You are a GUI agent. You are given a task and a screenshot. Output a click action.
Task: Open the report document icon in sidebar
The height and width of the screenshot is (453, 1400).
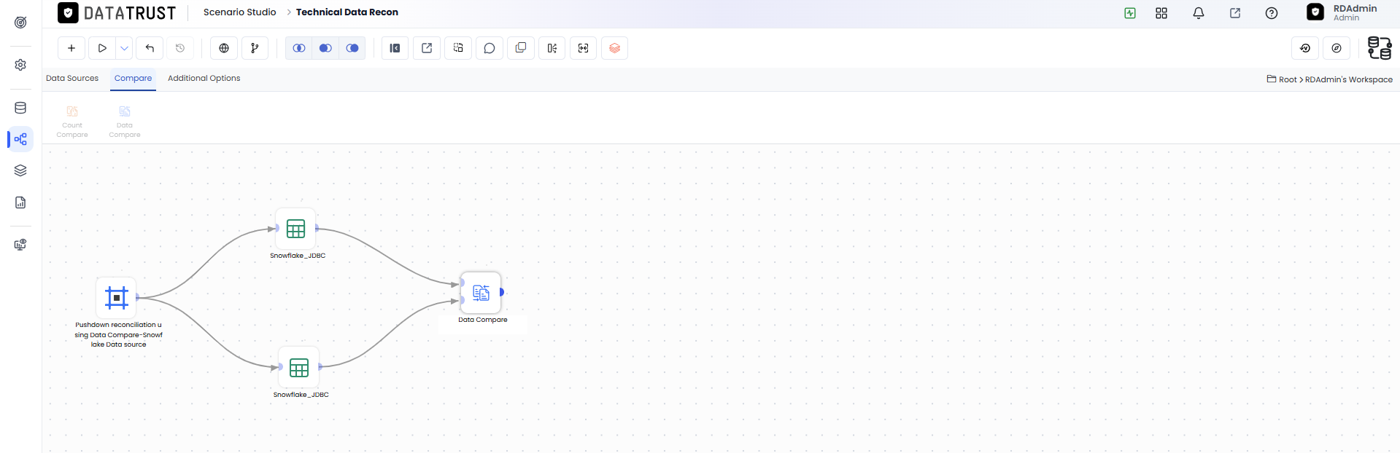click(x=20, y=202)
